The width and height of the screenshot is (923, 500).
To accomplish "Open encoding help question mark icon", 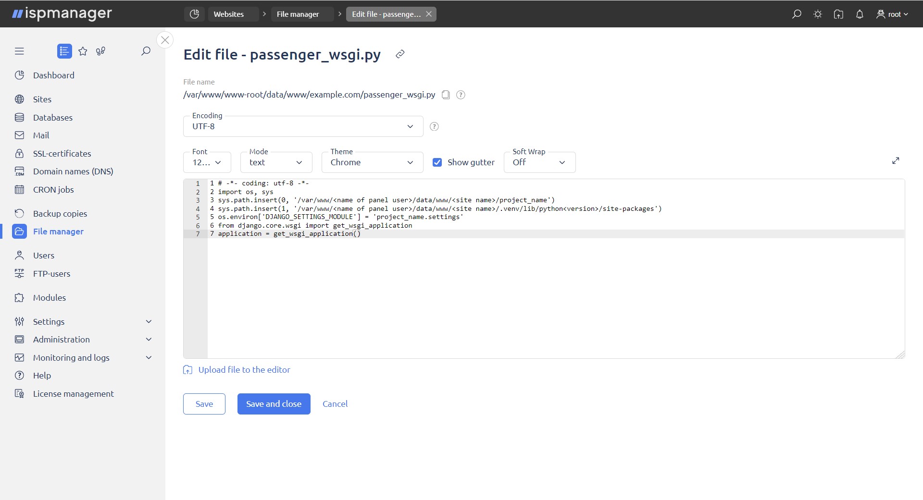I will click(x=434, y=126).
